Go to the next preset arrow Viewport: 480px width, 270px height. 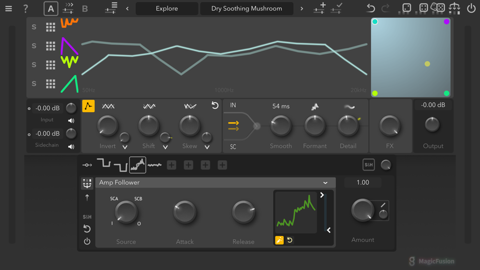pyautogui.click(x=301, y=9)
